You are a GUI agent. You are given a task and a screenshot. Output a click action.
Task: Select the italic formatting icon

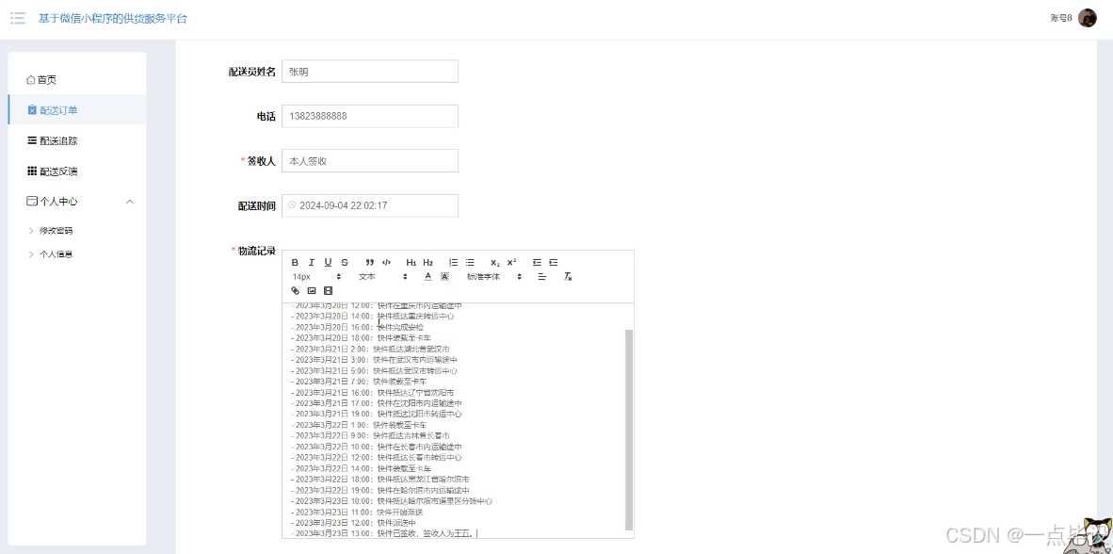312,262
